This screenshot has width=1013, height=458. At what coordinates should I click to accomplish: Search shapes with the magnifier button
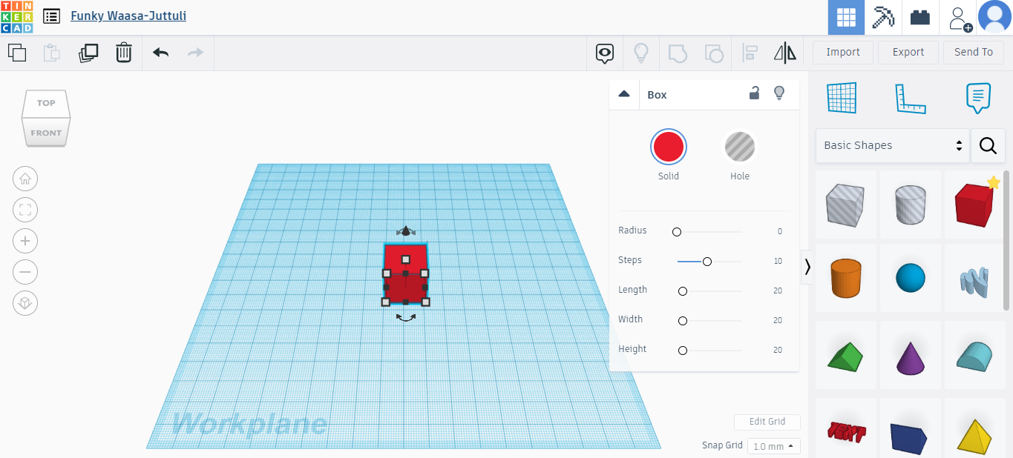pos(988,145)
